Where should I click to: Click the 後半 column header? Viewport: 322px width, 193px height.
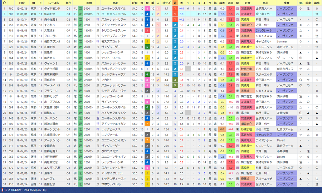click(x=317, y=3)
